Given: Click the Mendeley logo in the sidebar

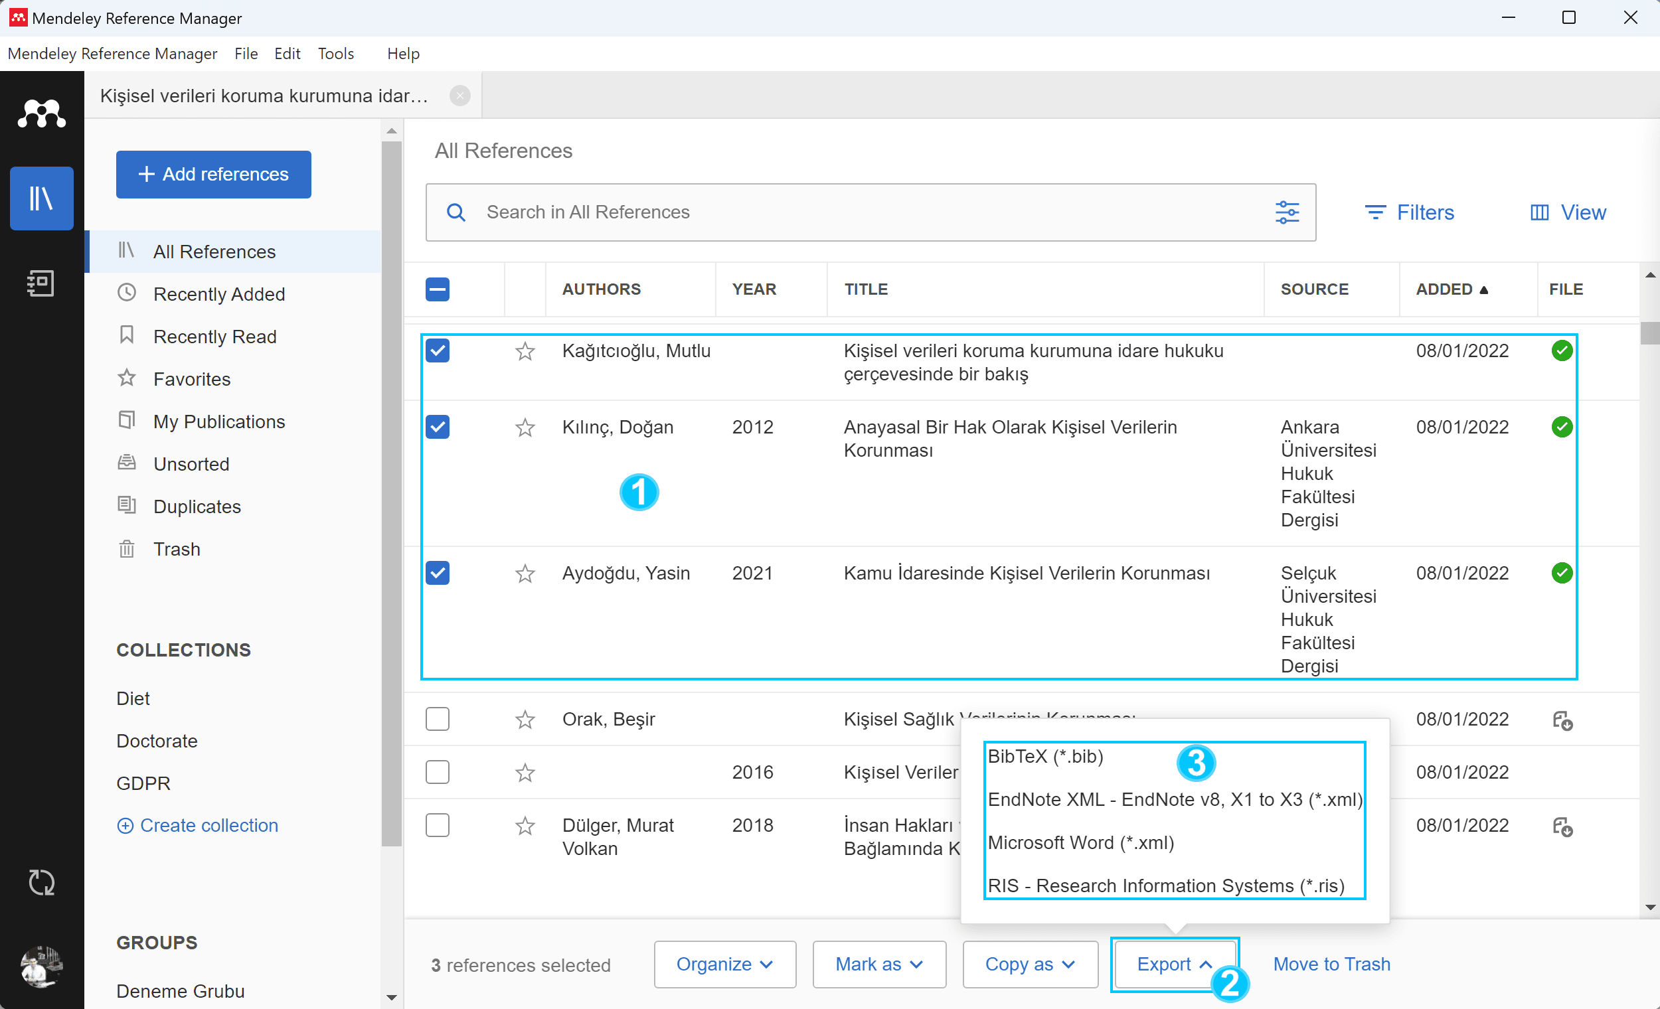Looking at the screenshot, I should [x=42, y=113].
